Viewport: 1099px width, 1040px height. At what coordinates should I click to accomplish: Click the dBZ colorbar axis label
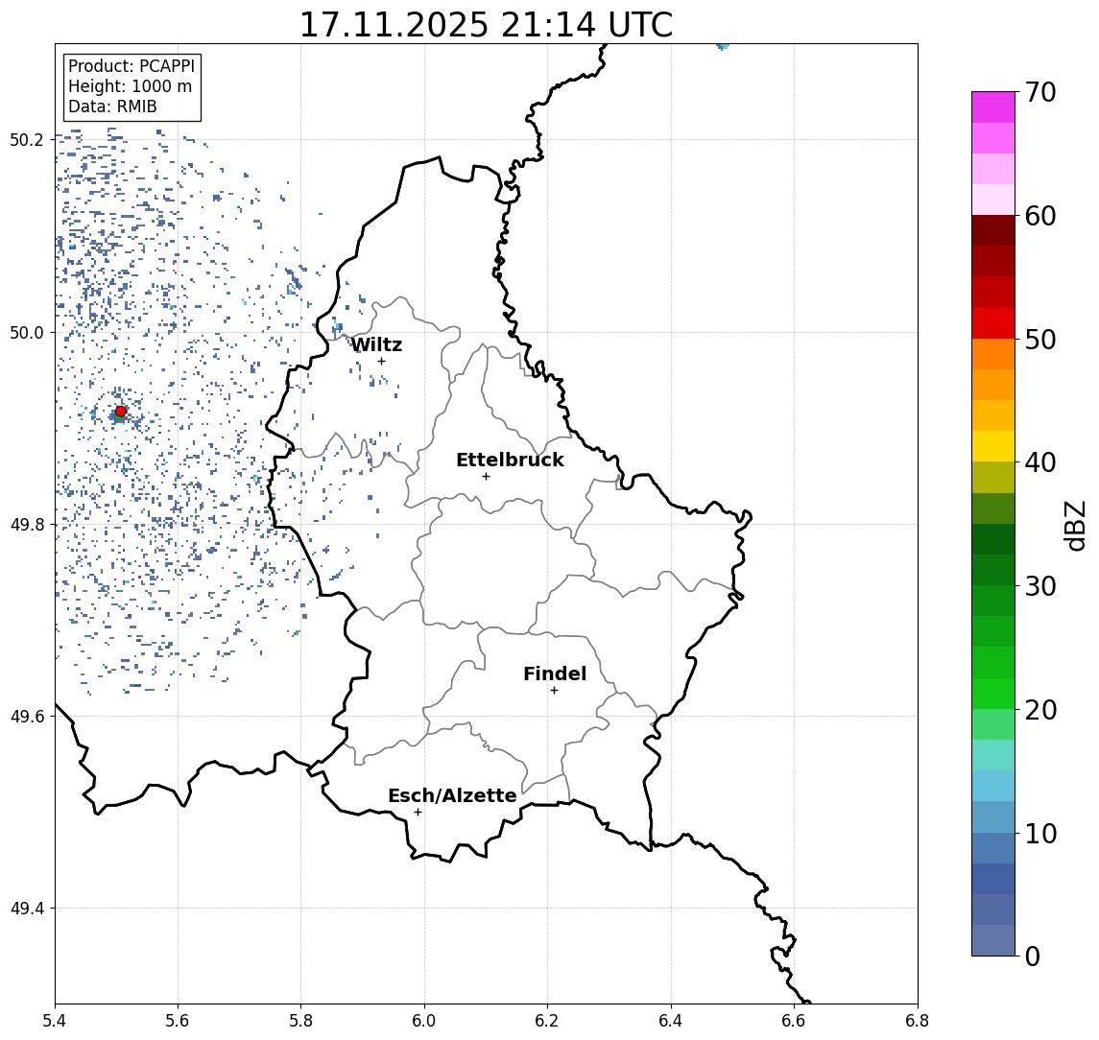1075,526
